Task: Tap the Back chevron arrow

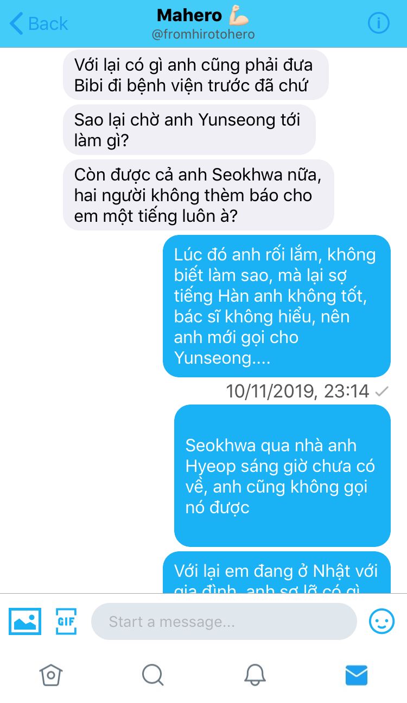Action: pos(16,24)
